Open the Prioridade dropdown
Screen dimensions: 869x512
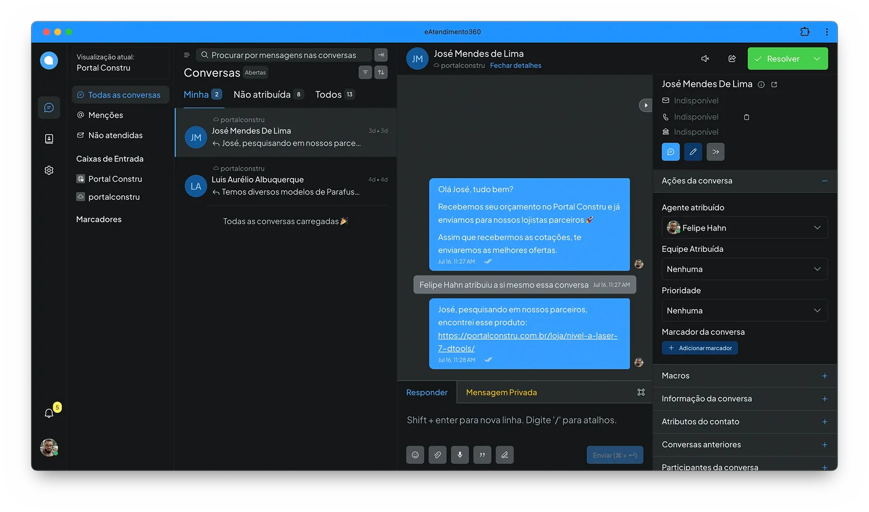click(x=744, y=311)
